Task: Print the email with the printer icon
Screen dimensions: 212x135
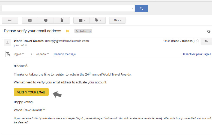Action: (x=209, y=31)
